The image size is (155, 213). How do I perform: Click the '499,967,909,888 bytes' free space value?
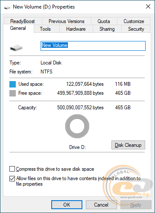click(80, 93)
